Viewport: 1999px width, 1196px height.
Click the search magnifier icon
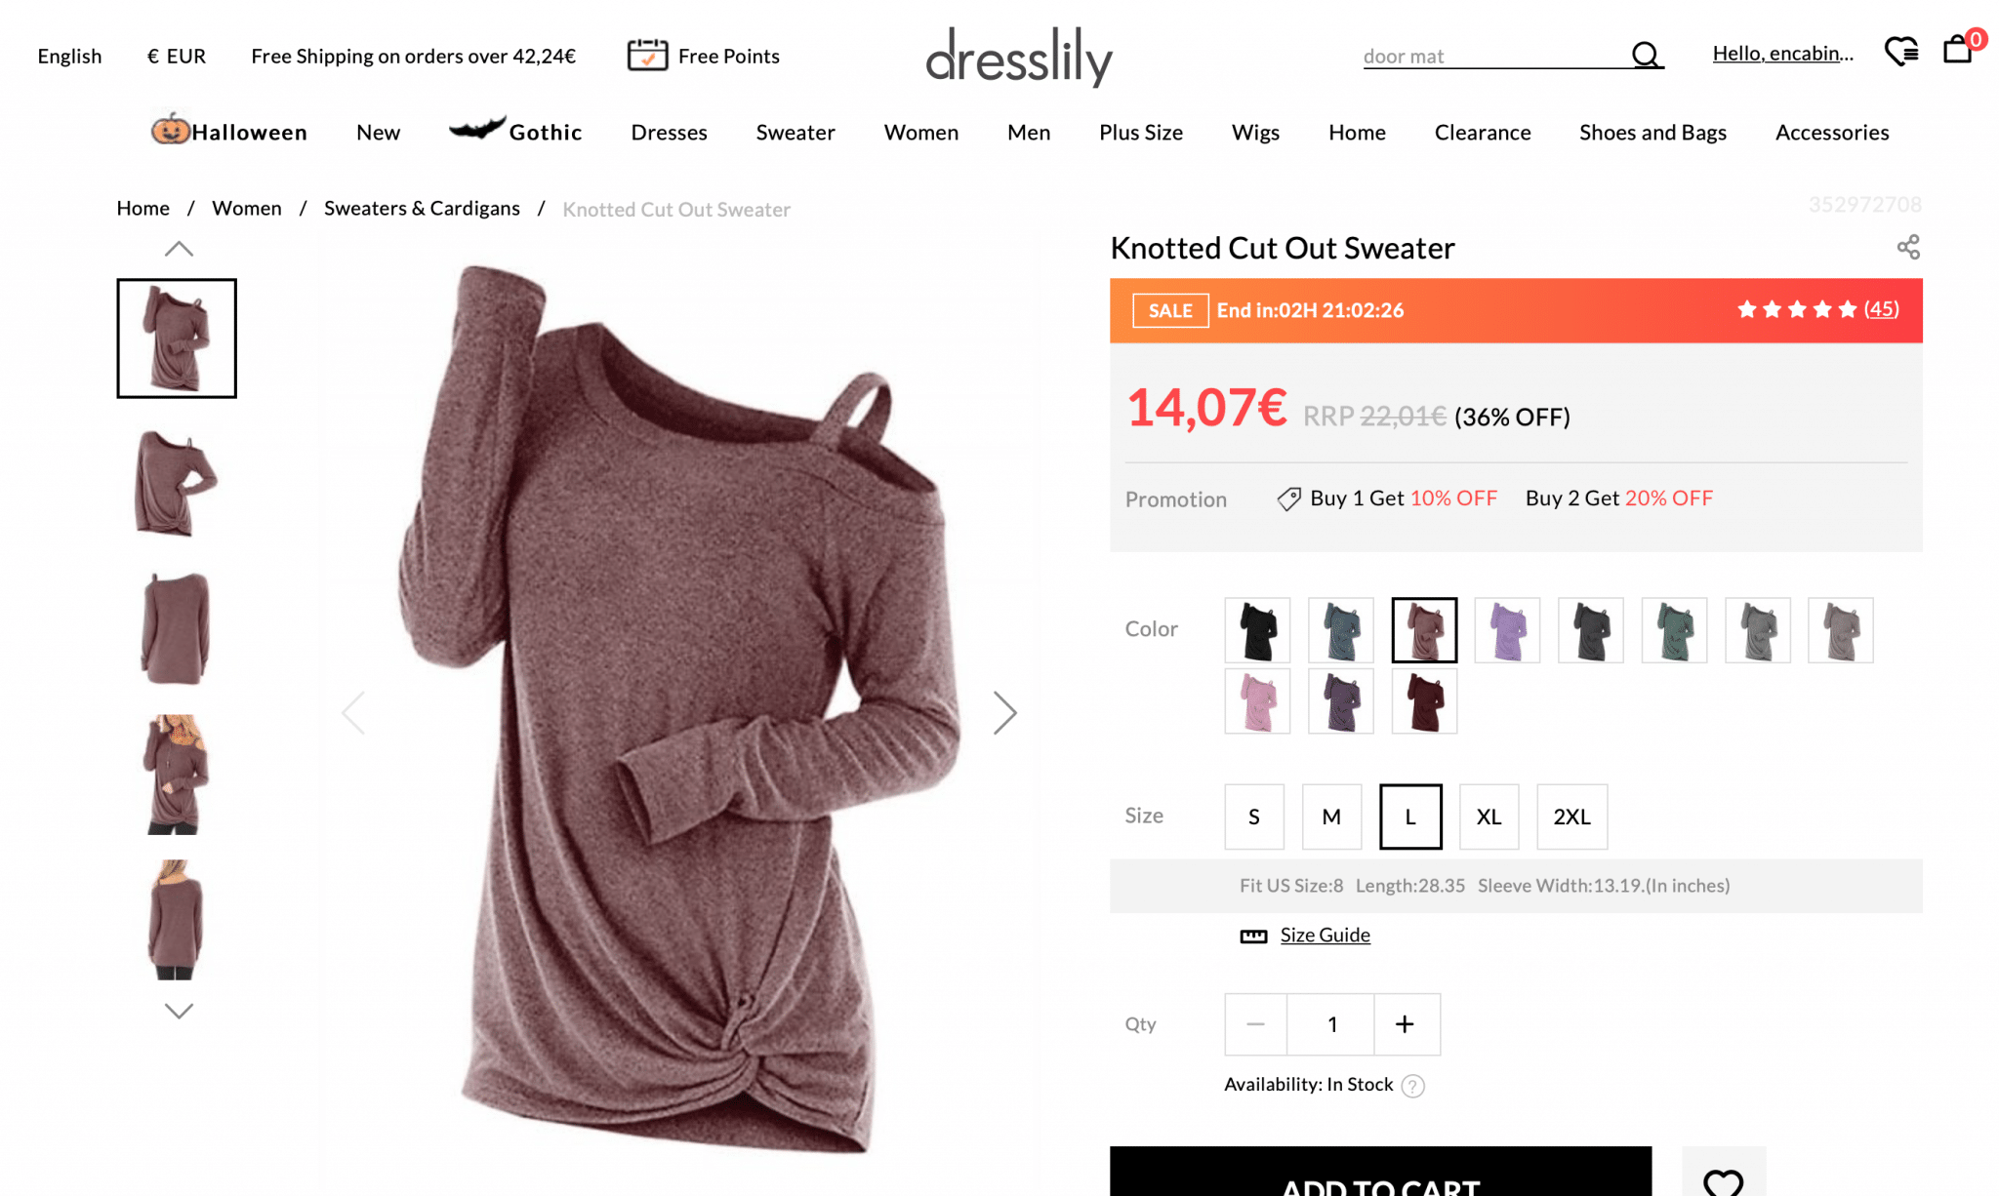1646,55
